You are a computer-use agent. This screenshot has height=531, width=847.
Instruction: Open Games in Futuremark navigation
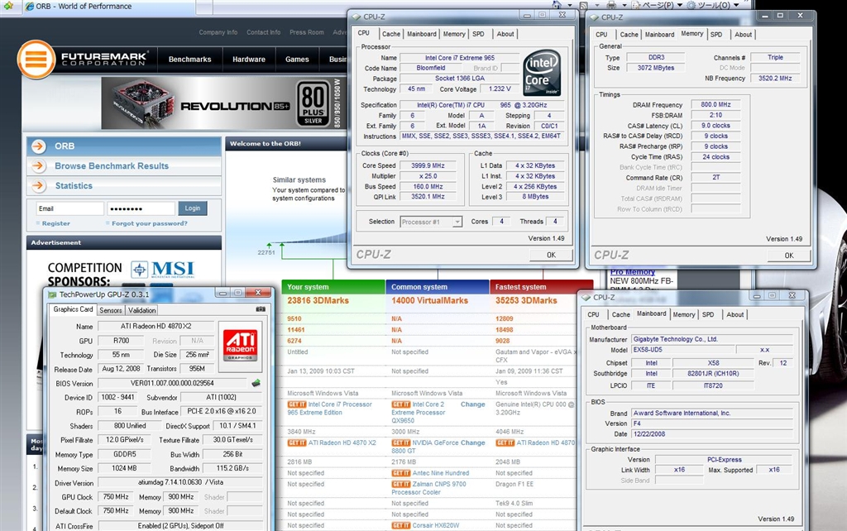click(x=297, y=60)
